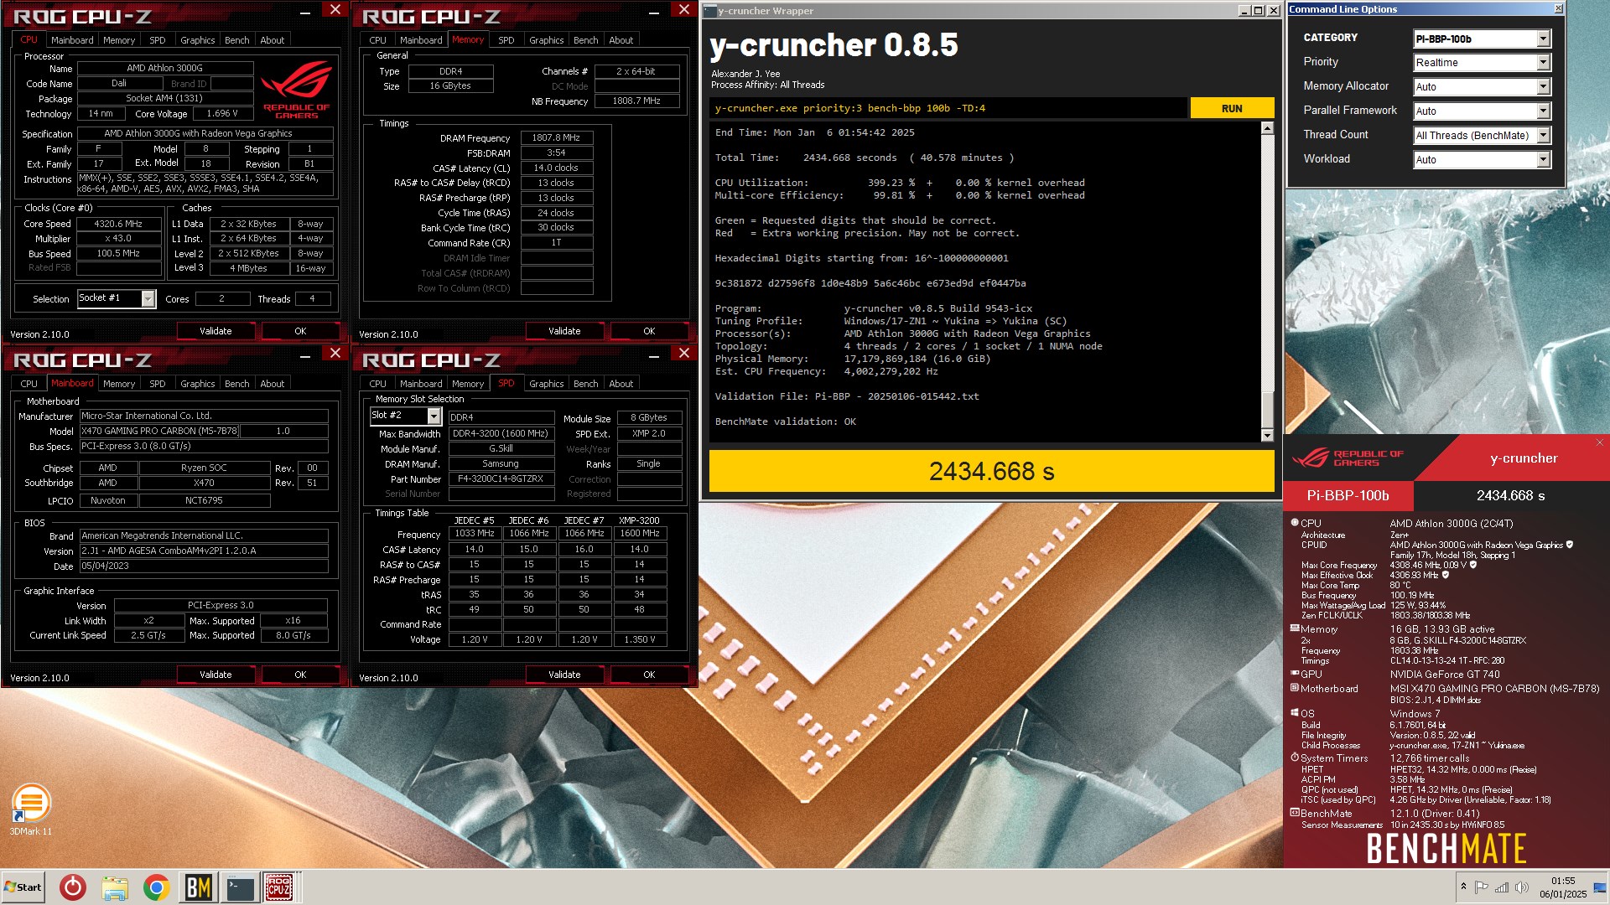This screenshot has height=905, width=1610.
Task: Close the BenchMate result panel
Action: [x=1599, y=442]
